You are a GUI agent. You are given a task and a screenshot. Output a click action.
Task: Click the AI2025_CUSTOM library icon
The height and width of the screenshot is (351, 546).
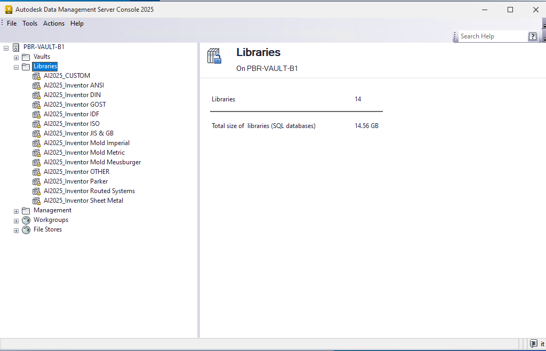[x=37, y=76]
